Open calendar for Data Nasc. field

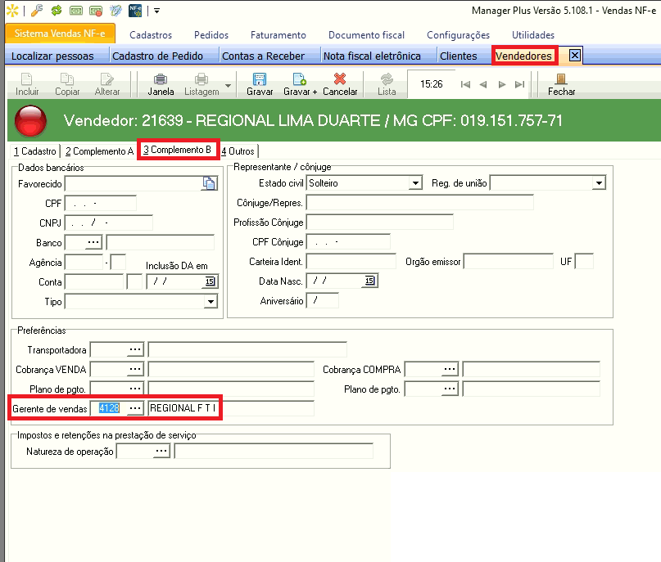369,281
